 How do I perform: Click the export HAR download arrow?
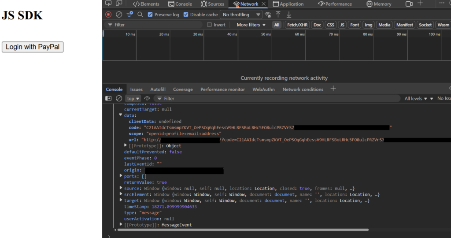click(289, 15)
